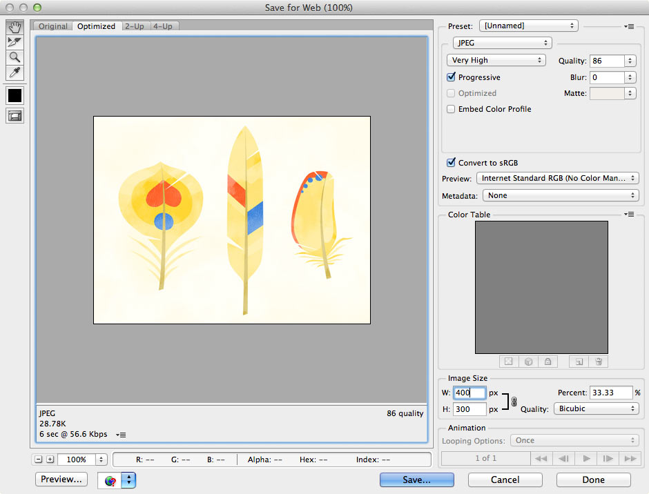Click the image Width field

coord(469,393)
